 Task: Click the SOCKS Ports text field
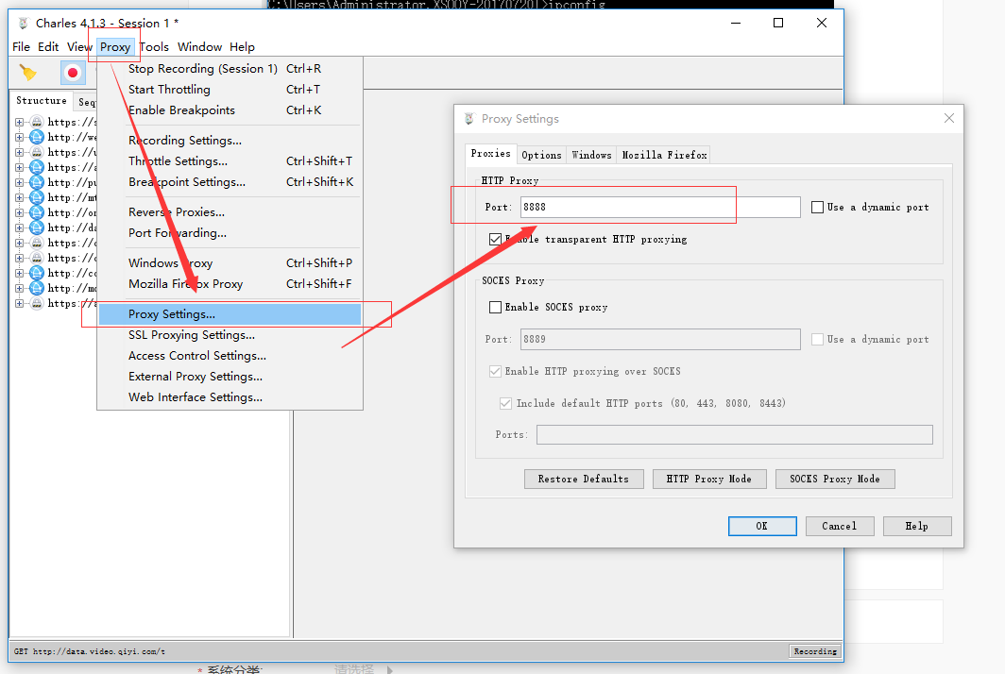coord(735,434)
